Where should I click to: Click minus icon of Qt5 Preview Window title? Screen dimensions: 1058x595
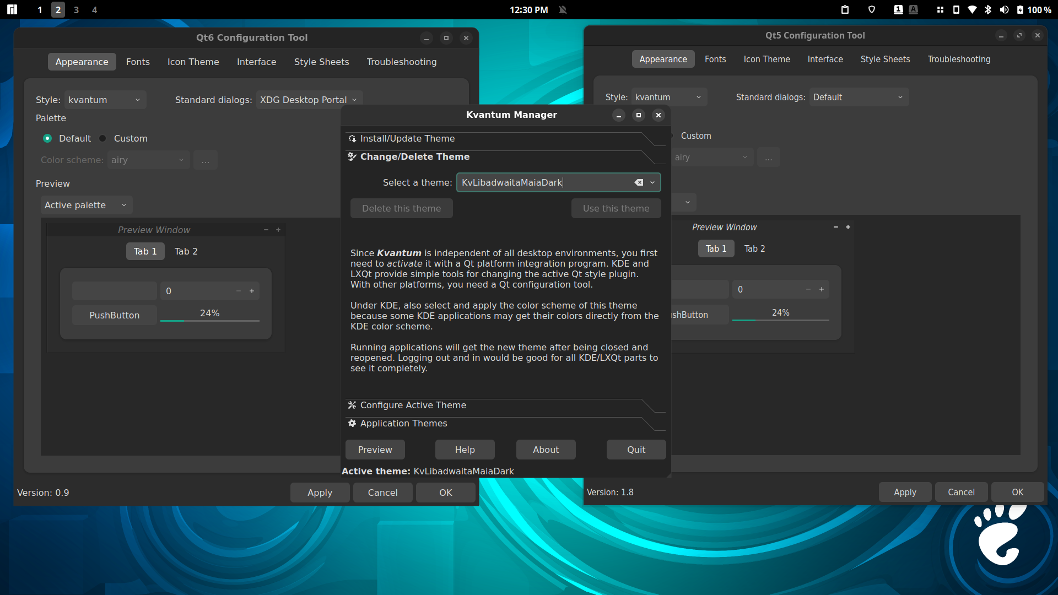(x=836, y=227)
